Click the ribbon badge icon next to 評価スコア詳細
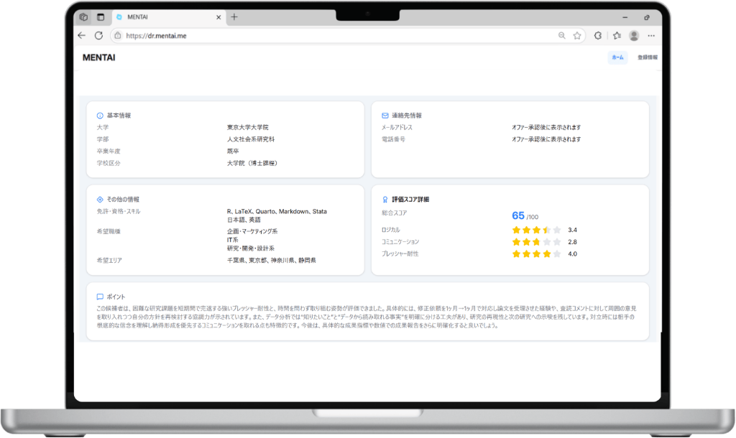Screen dimensions: 736x438 click(385, 199)
